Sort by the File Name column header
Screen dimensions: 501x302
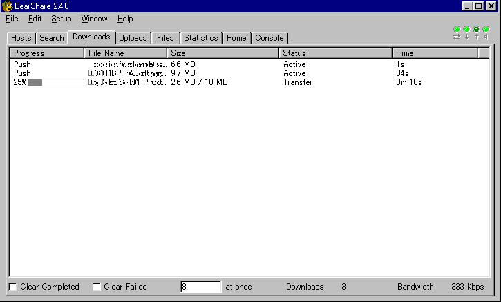coord(126,53)
